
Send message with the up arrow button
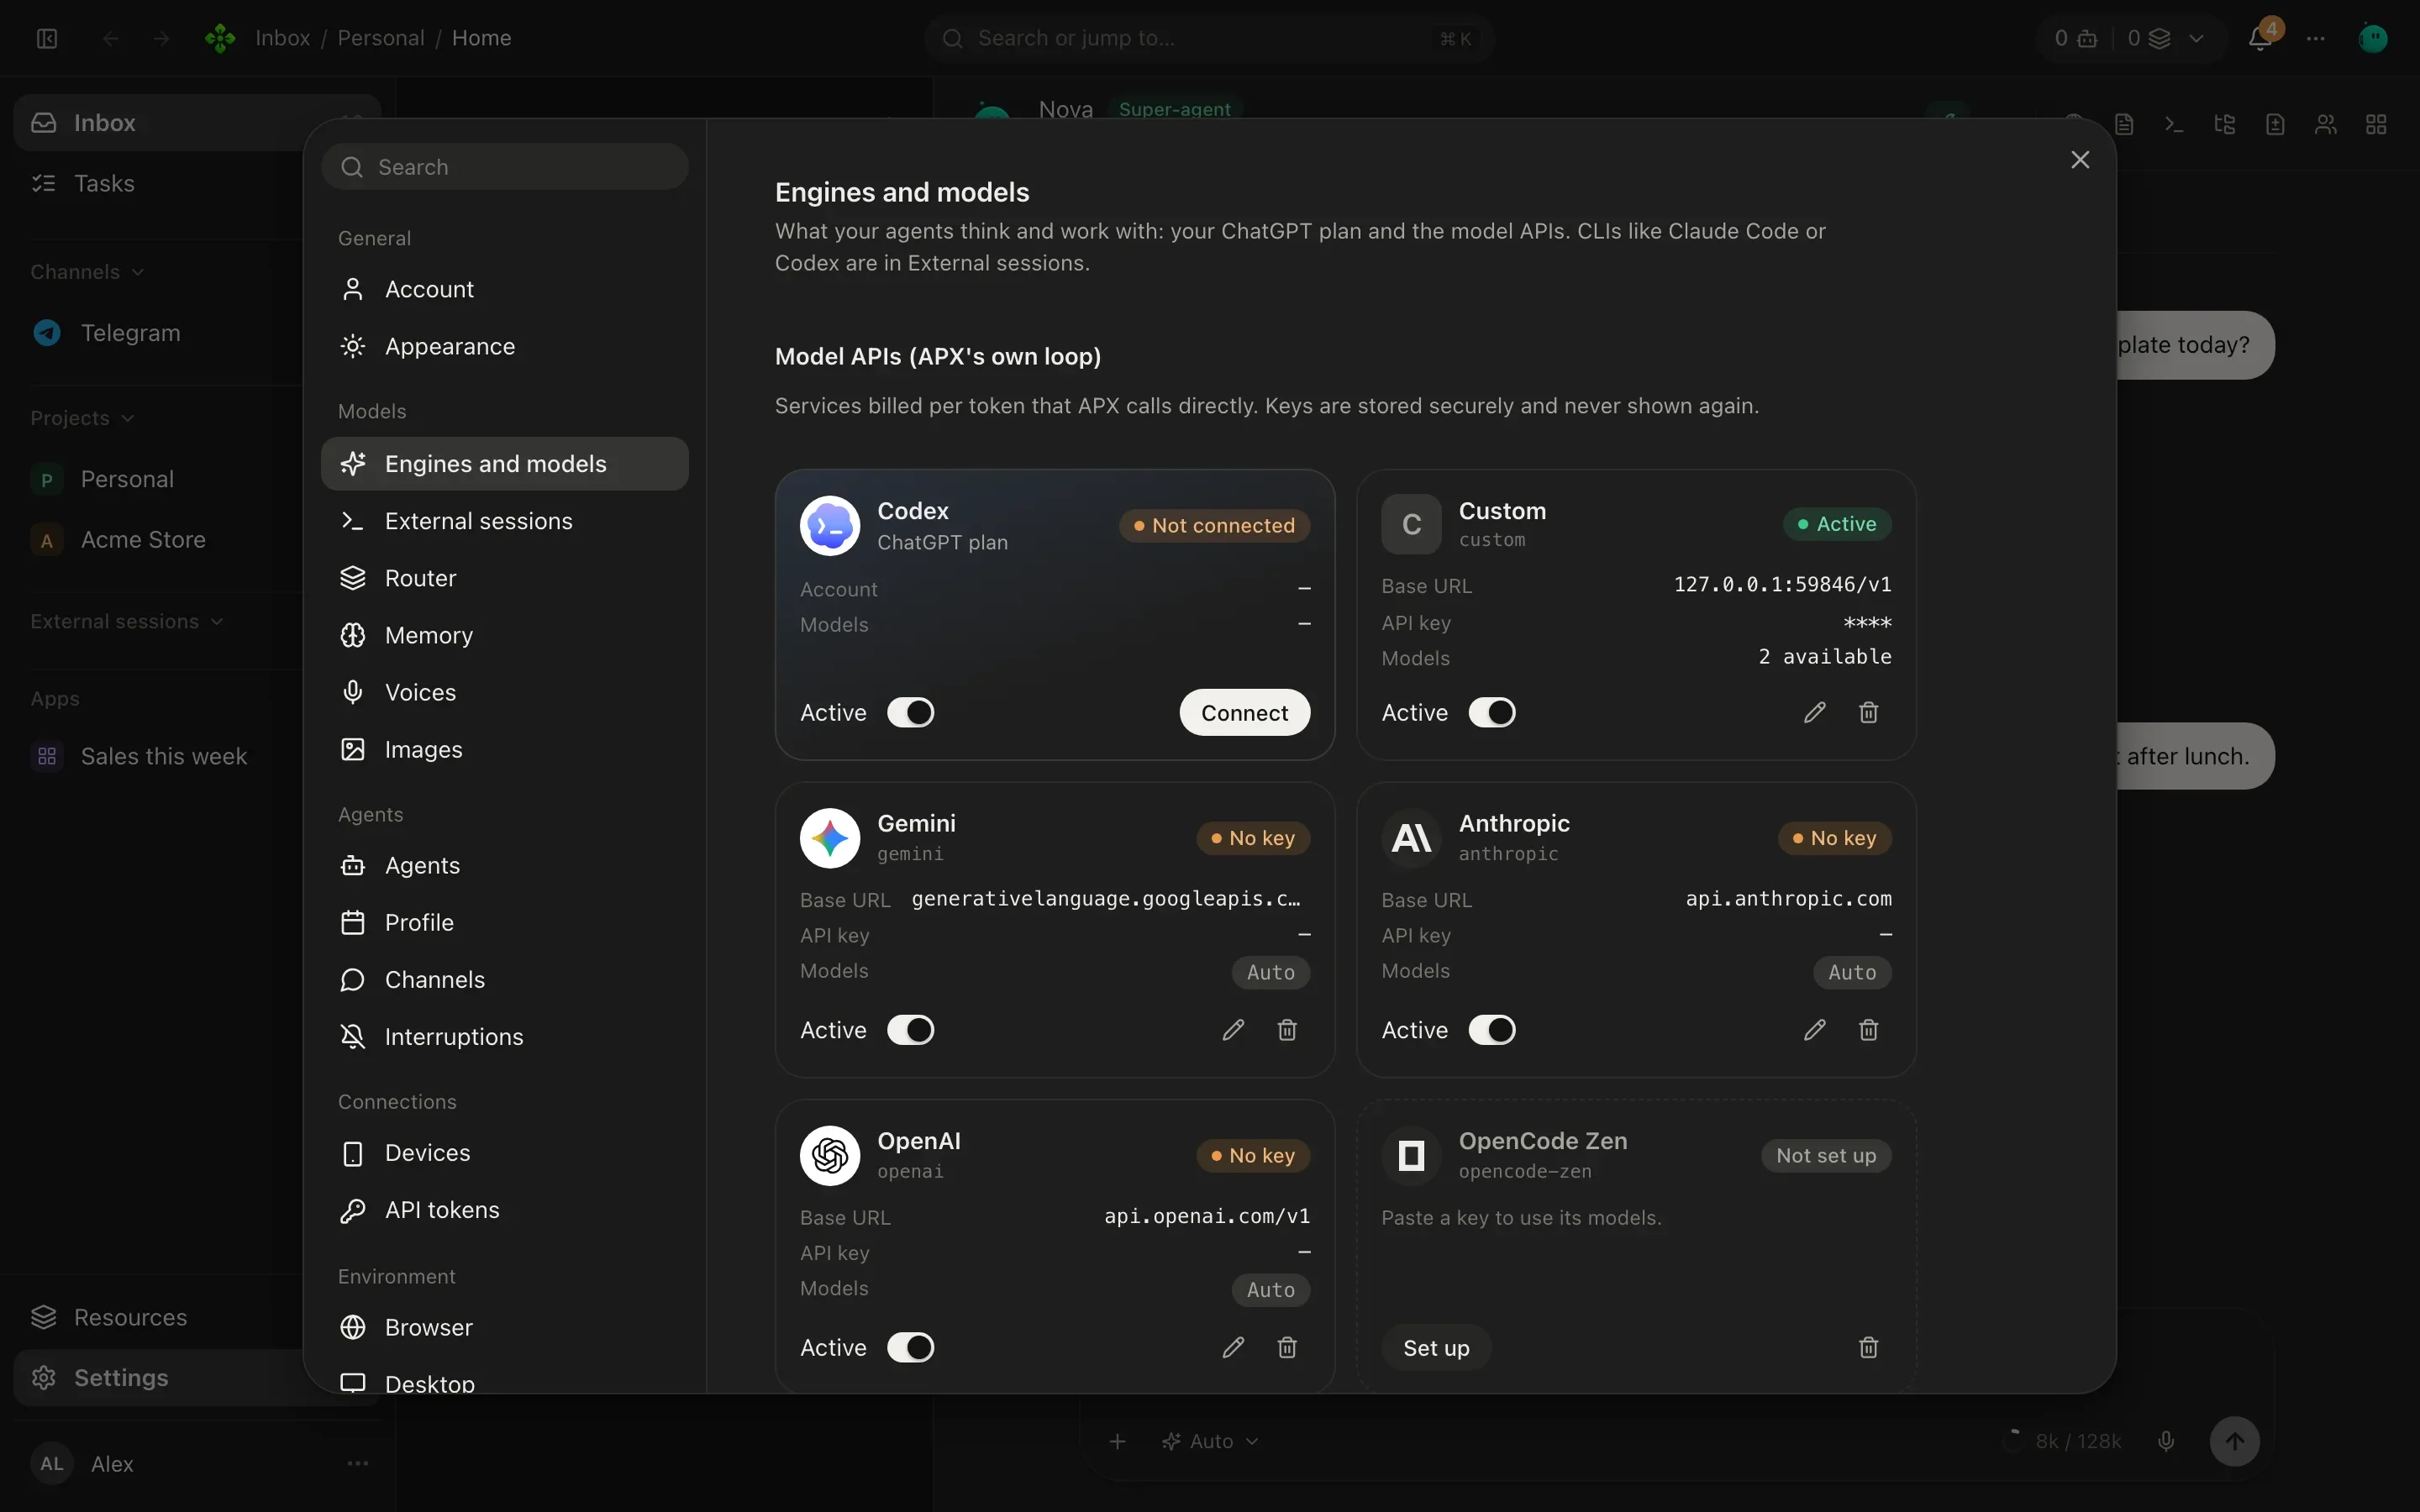(x=2234, y=1441)
